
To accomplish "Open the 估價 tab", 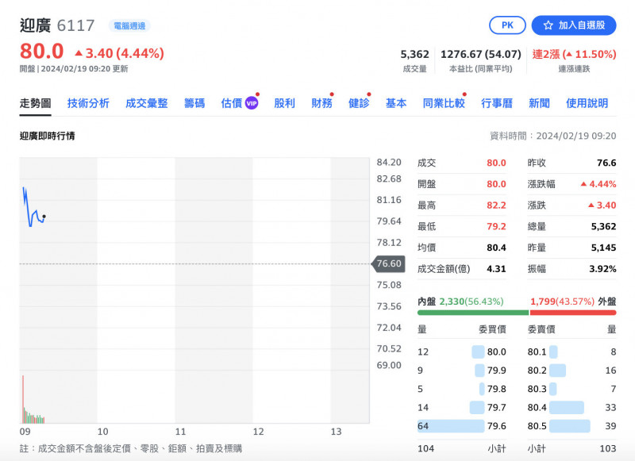I will click(232, 104).
